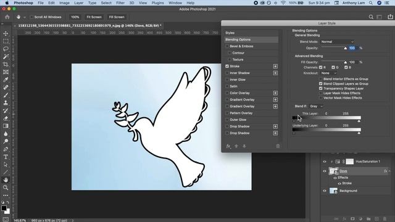The width and height of the screenshot is (395, 222).
Task: Uncheck Transparency Shapes Layer
Action: pos(321,89)
